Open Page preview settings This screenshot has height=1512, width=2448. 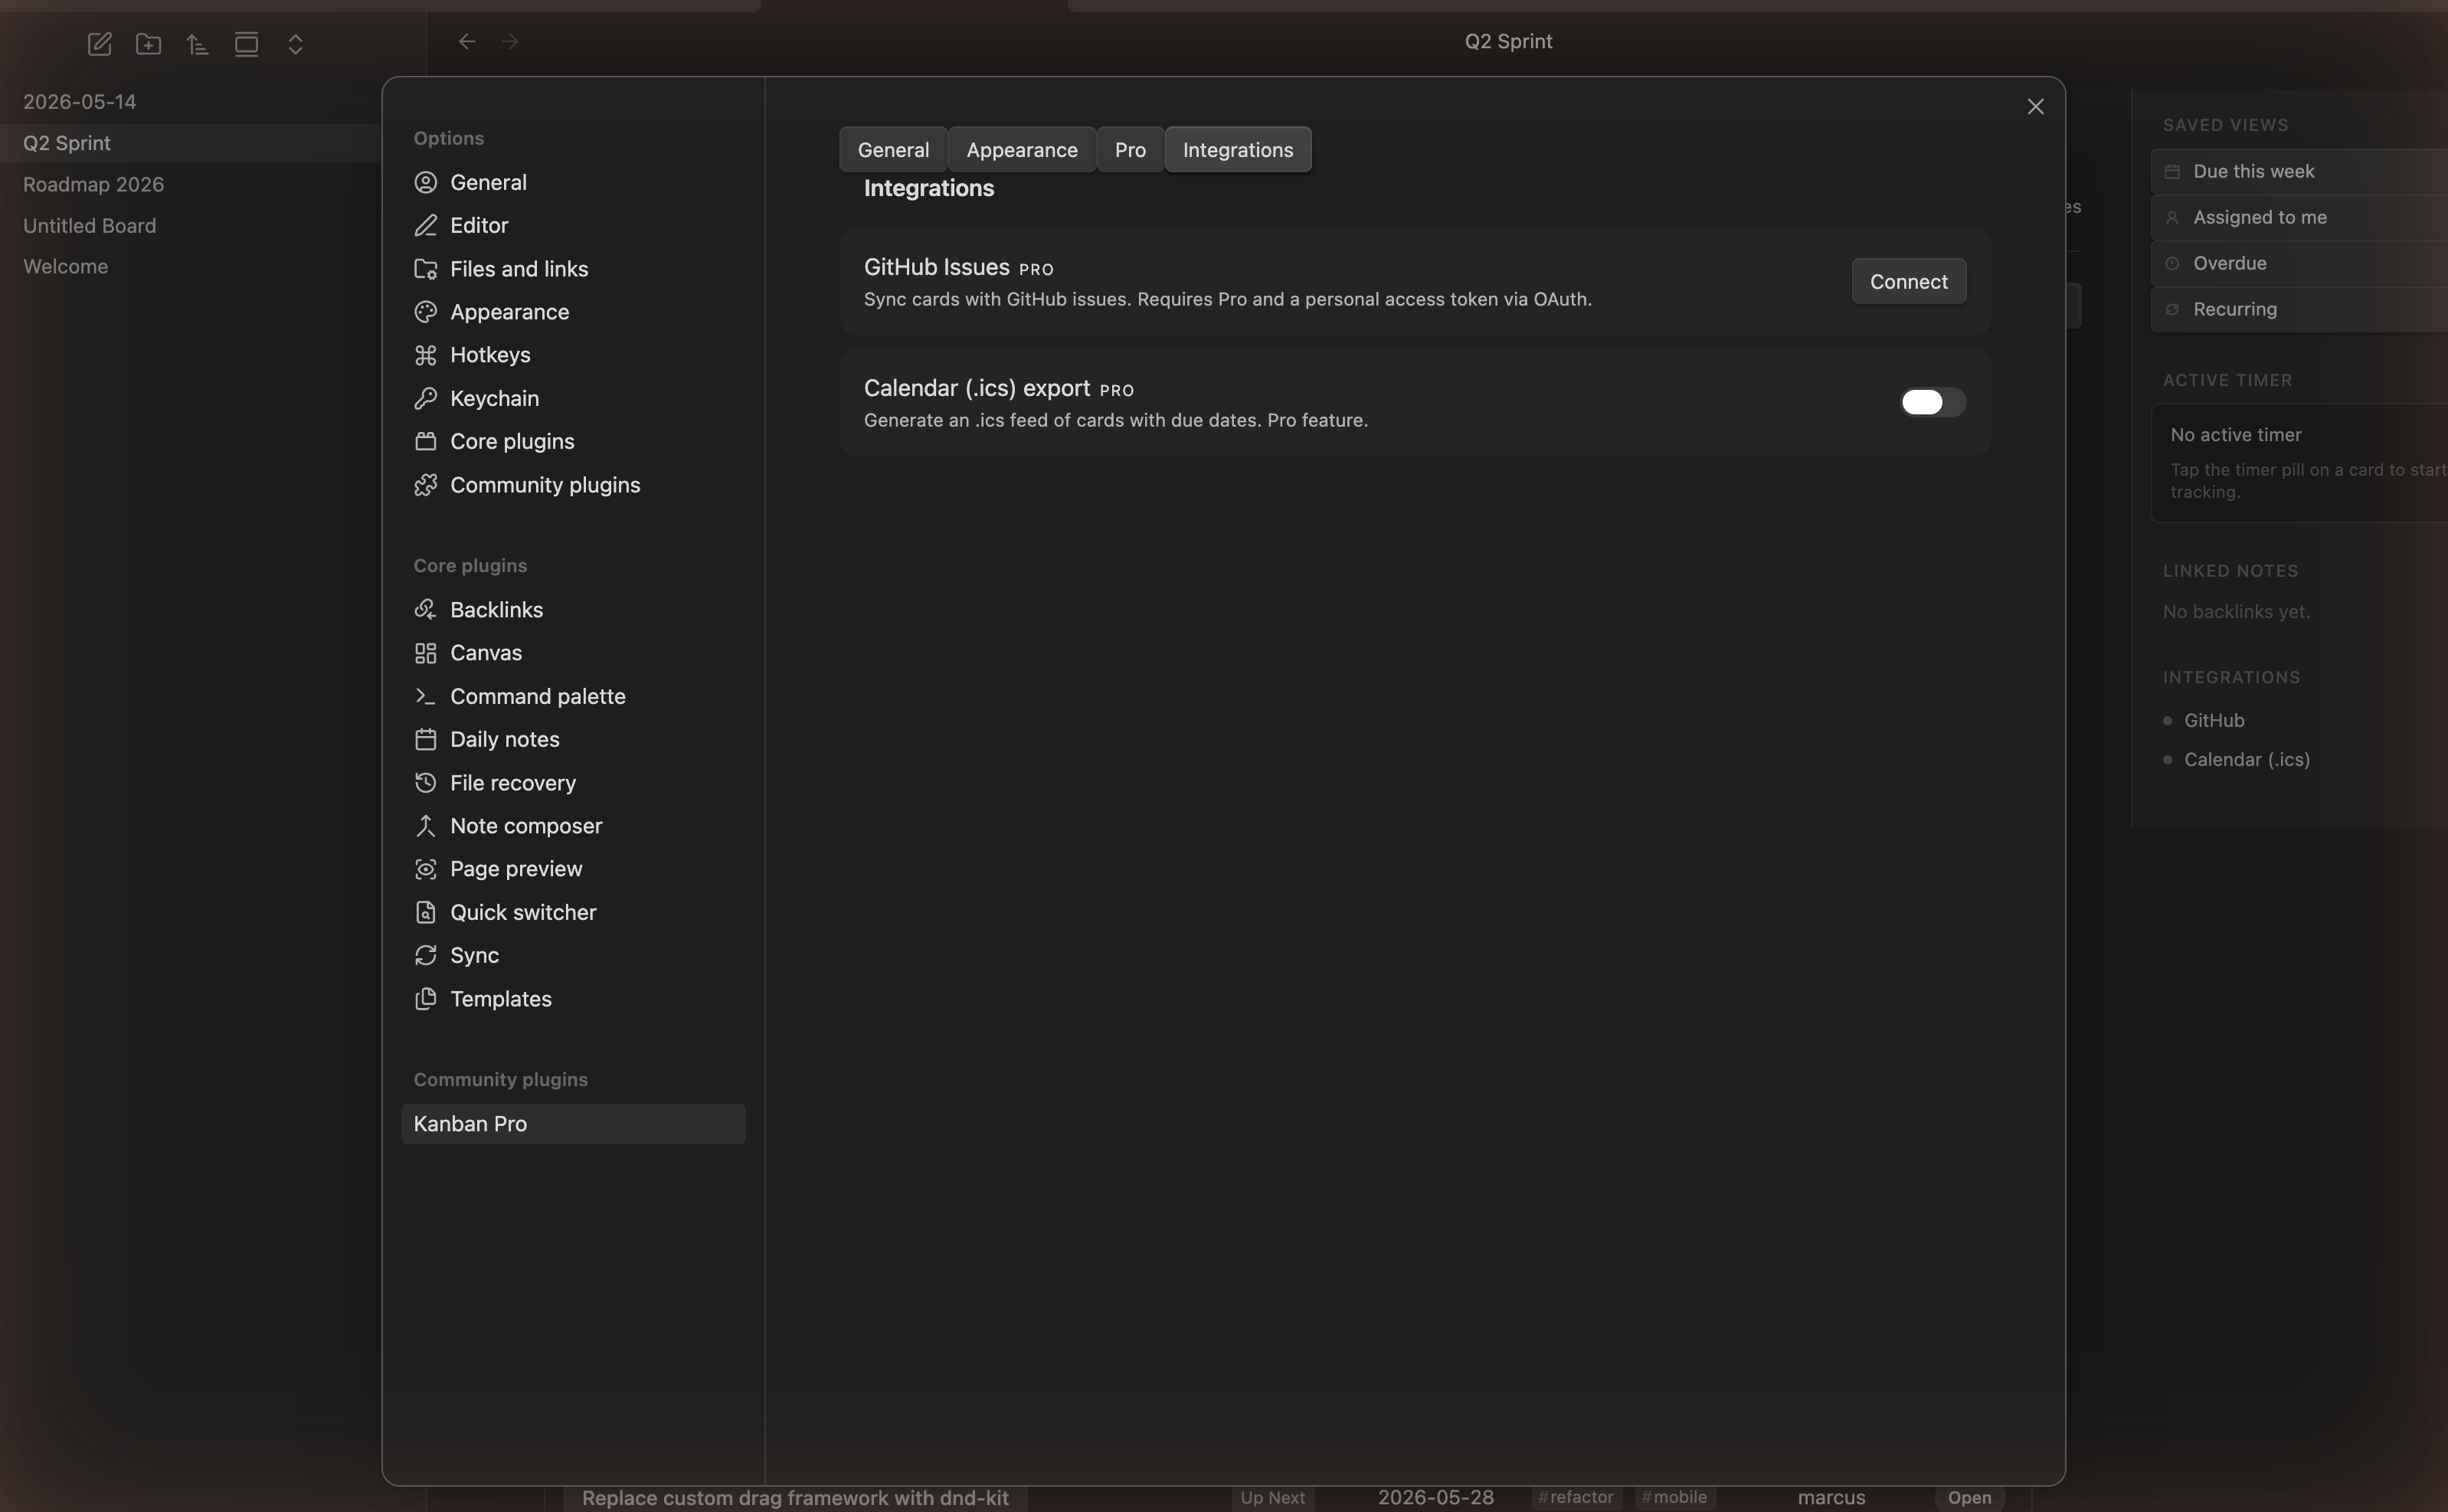pos(573,869)
